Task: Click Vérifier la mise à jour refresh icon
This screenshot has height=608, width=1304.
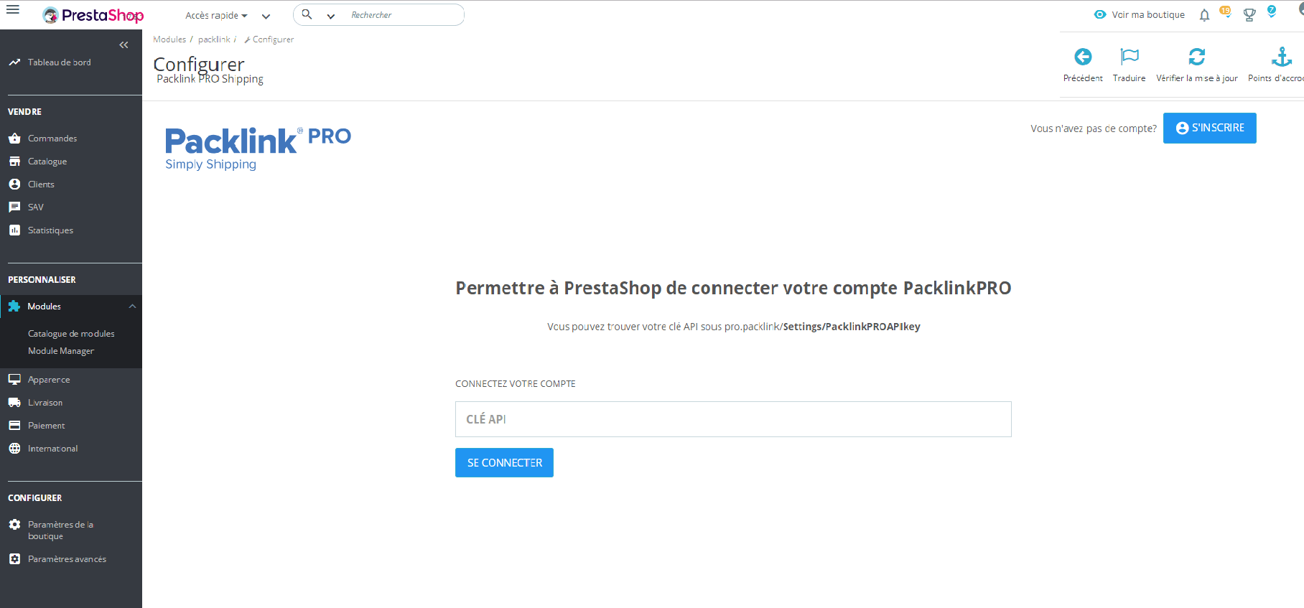Action: click(x=1196, y=56)
